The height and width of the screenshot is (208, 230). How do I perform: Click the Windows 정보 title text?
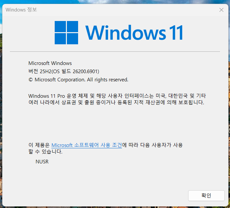tap(21, 10)
